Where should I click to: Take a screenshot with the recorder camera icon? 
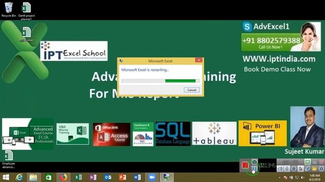point(254,162)
